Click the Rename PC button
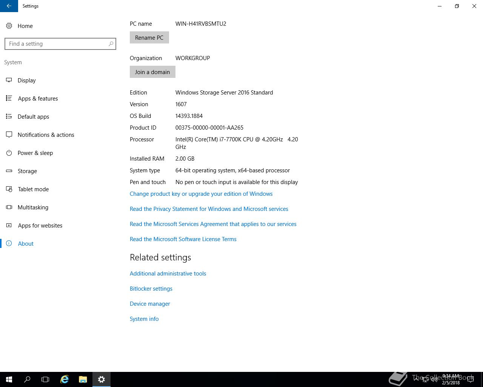The width and height of the screenshot is (483, 387). point(149,37)
